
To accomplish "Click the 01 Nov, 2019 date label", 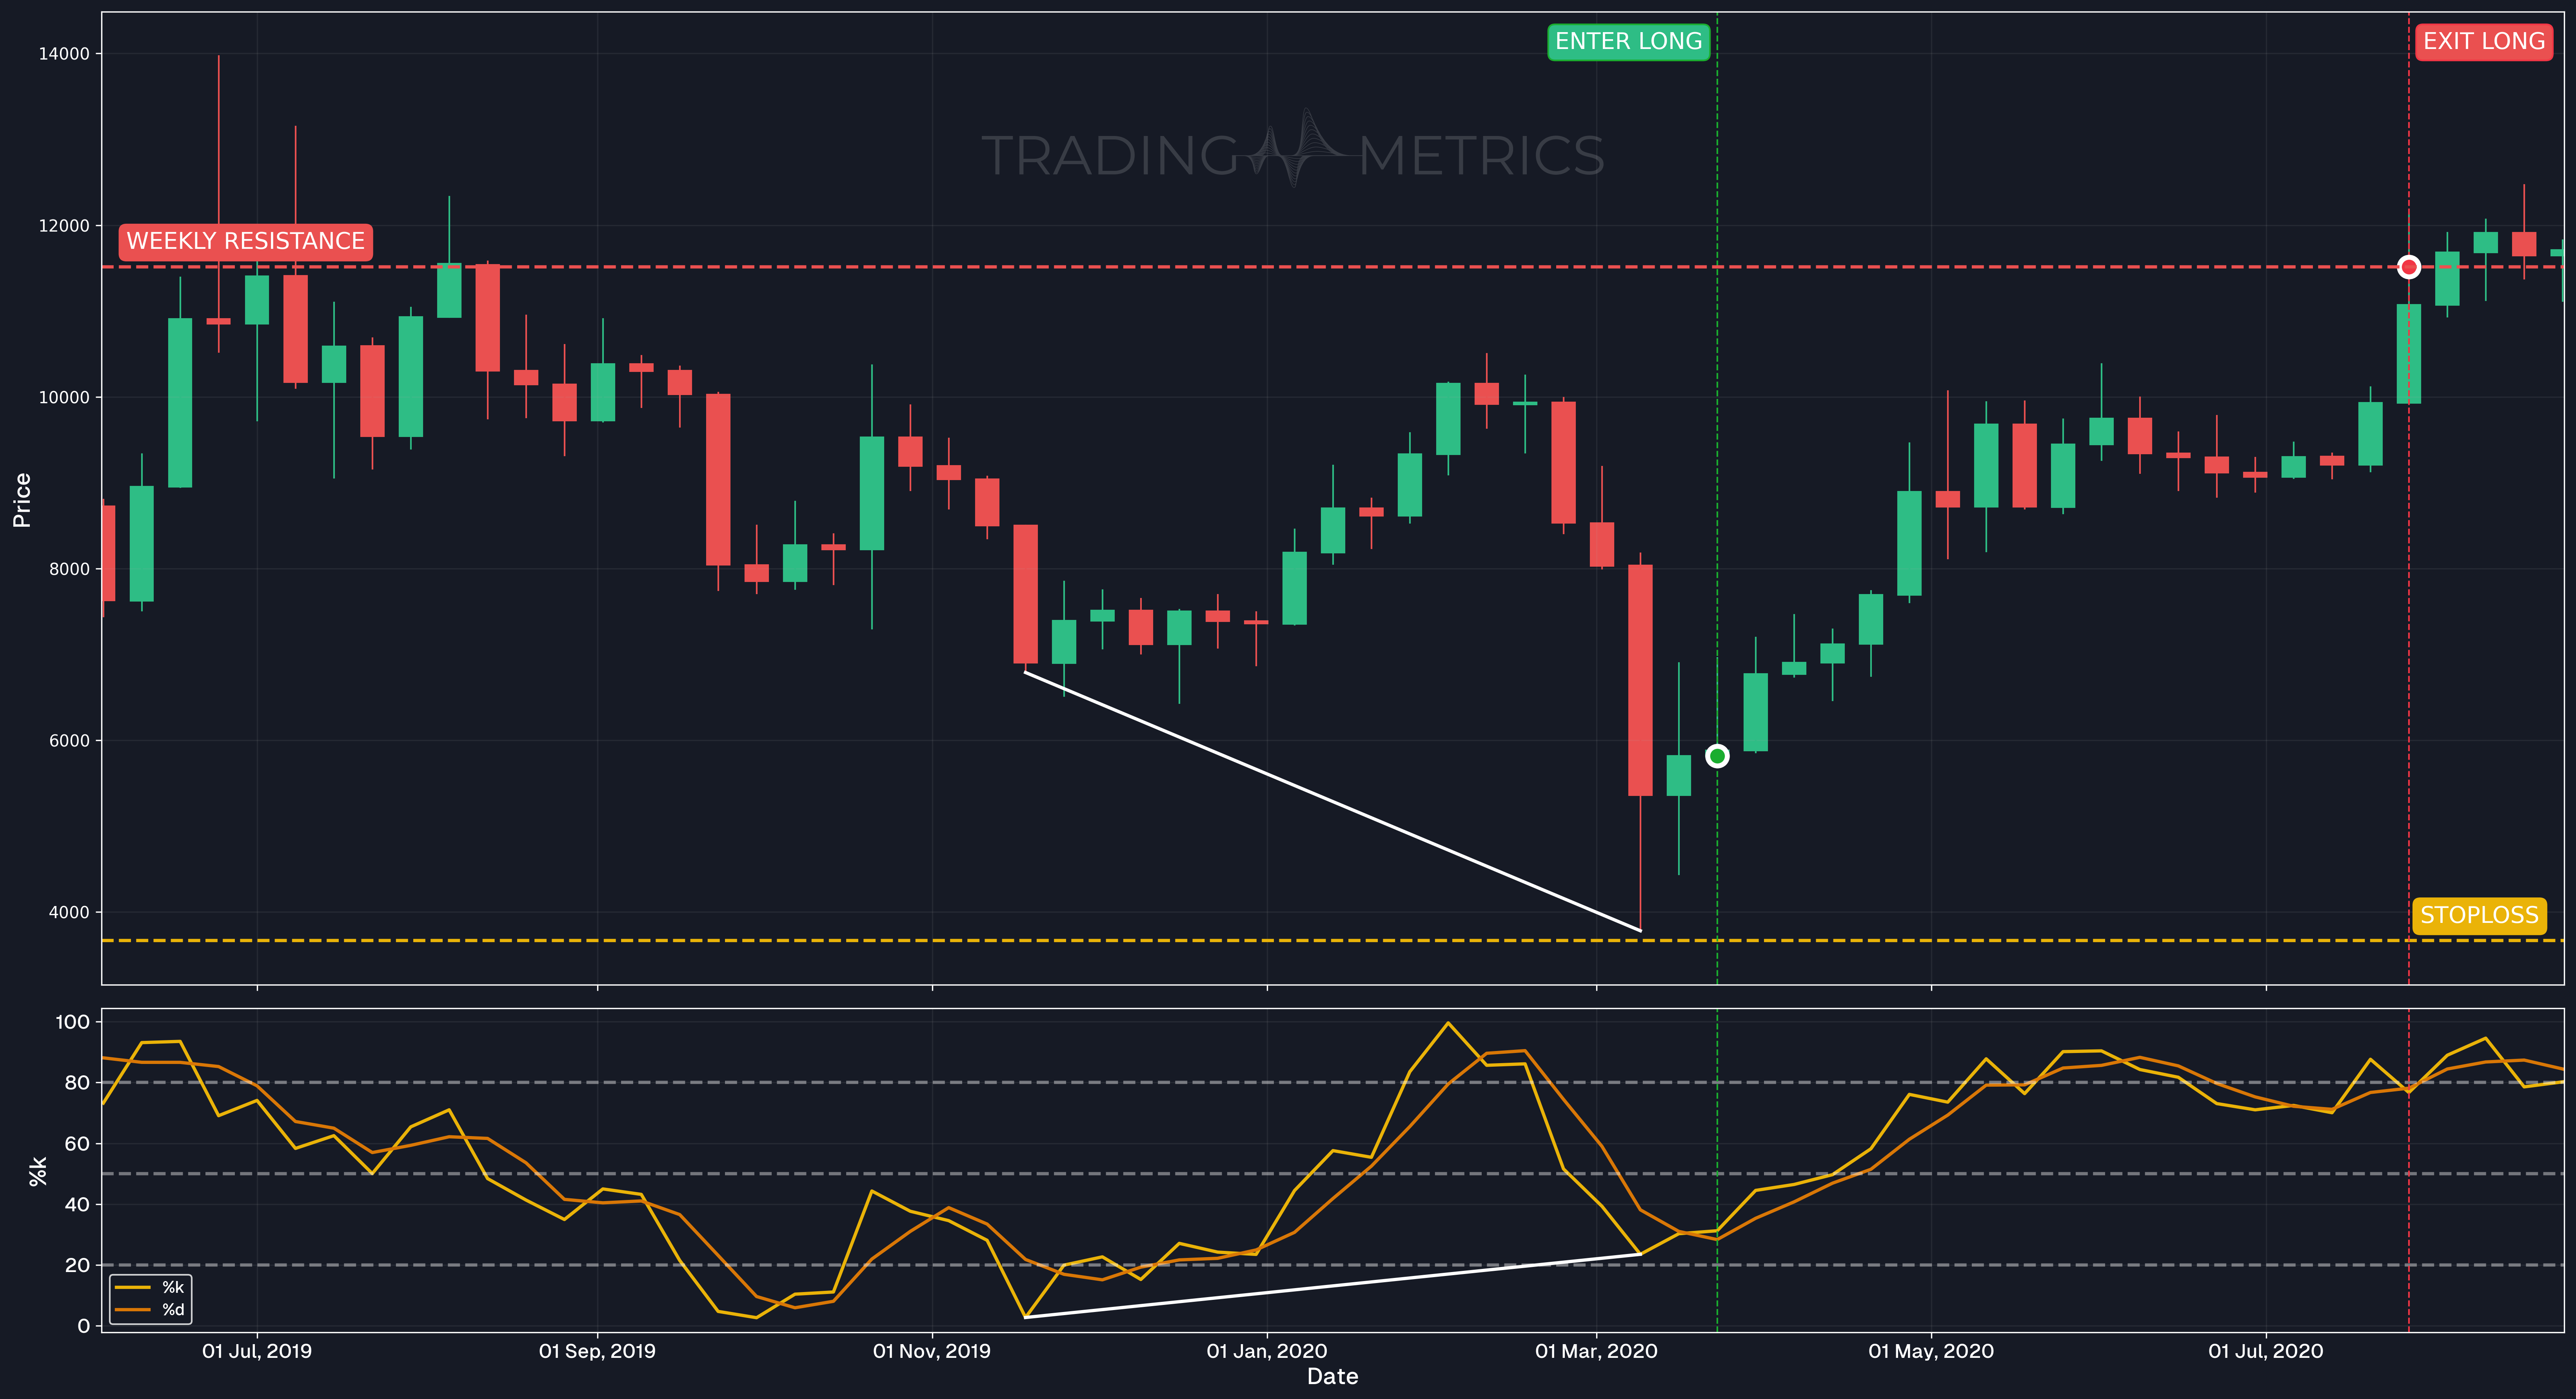I will pyautogui.click(x=932, y=1352).
